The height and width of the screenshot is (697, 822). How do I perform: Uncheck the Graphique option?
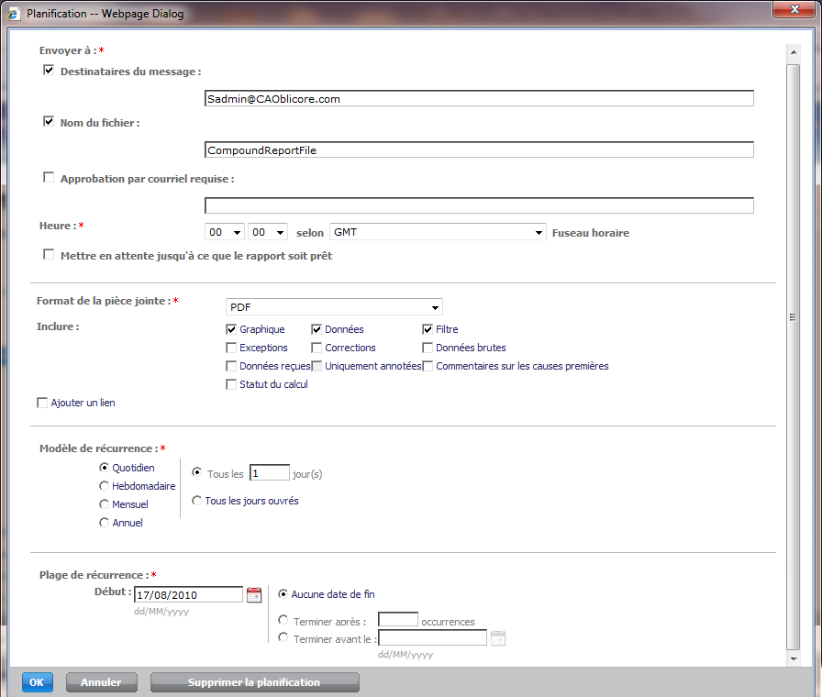231,329
